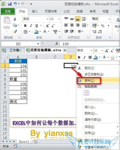This screenshot has width=120, height=150.
Task: Launch the 字体 font dialog expander
Action: [60, 37]
